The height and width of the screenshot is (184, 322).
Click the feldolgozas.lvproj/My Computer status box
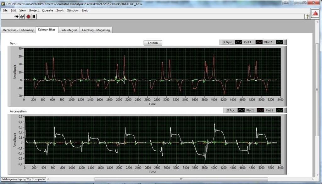[x=23, y=179]
